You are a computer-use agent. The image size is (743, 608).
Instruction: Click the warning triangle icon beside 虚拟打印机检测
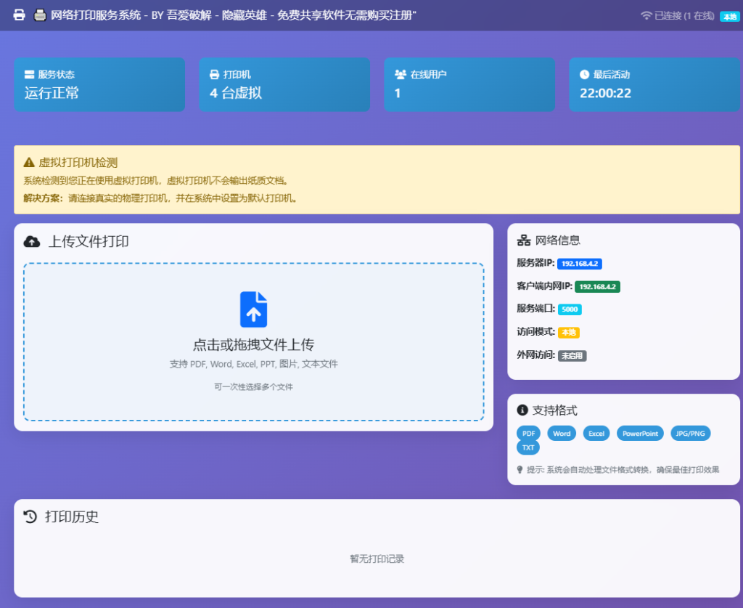click(29, 163)
